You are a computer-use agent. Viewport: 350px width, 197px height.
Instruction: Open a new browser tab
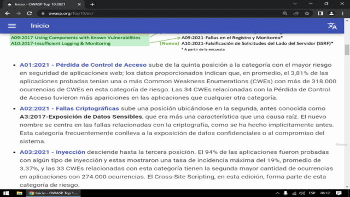coord(92,4)
